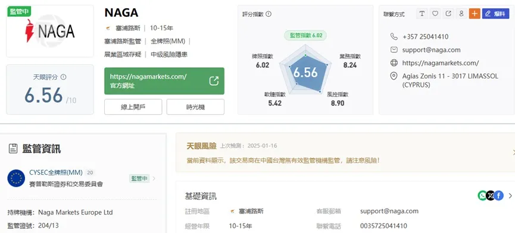Click the radar chart score 6.56
The image size is (515, 233).
305,73
